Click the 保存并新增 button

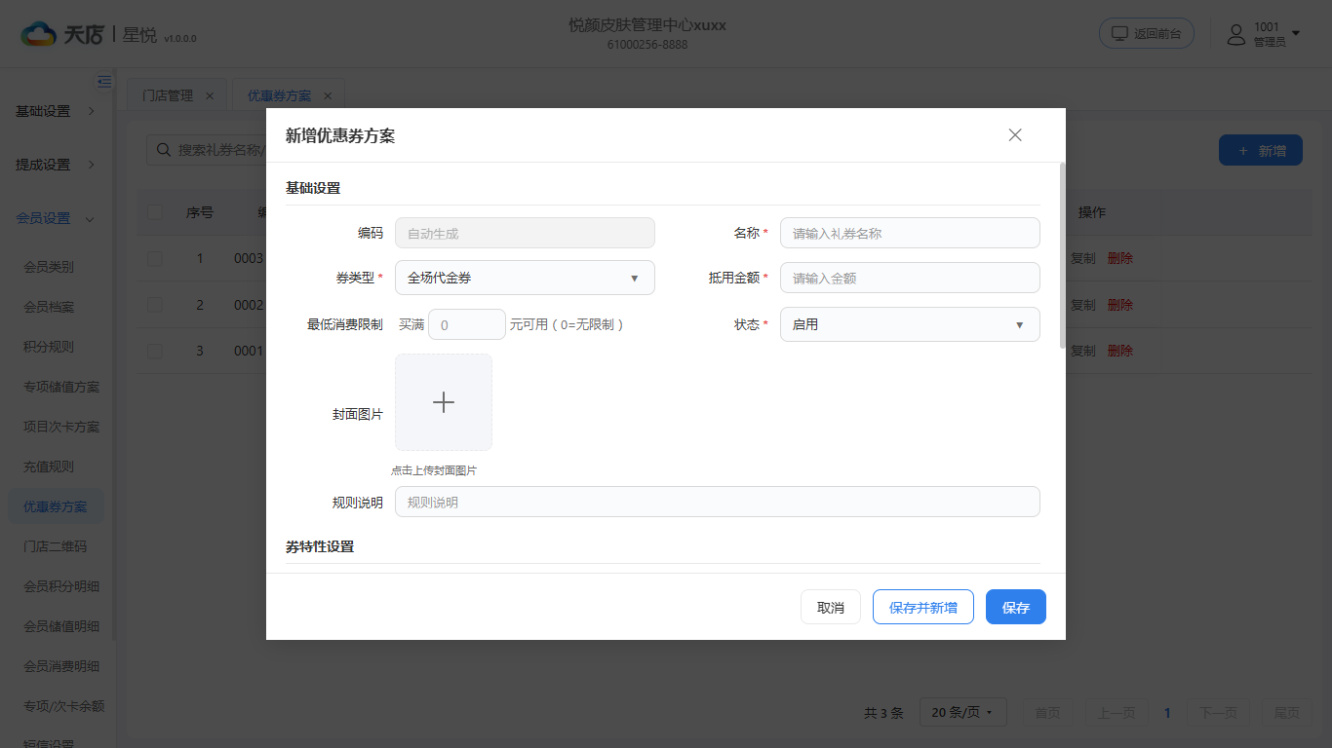point(923,607)
